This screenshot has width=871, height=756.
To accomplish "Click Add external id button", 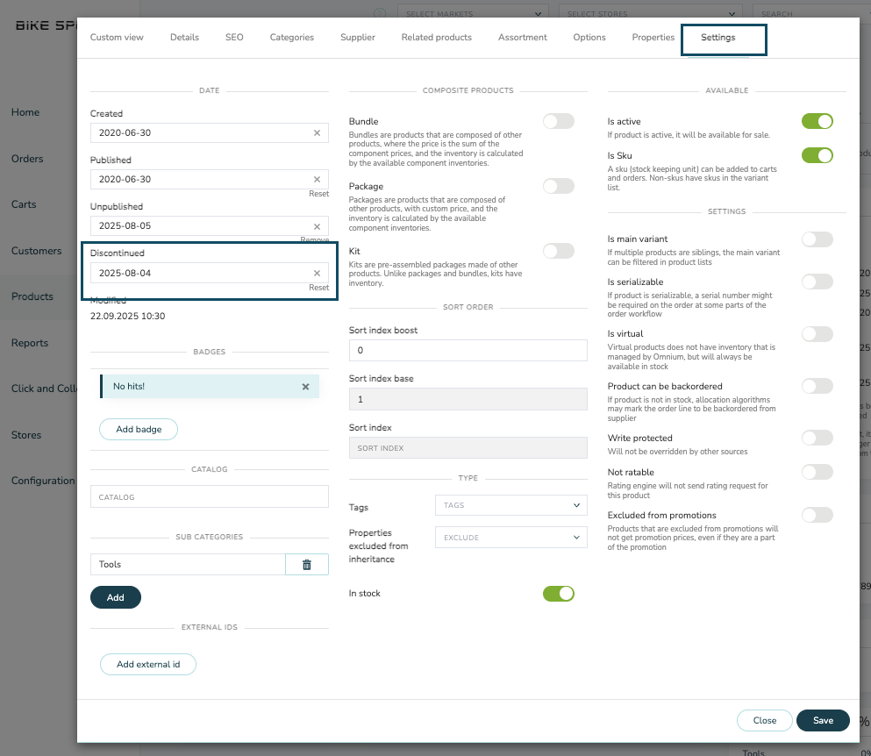I will tap(148, 664).
